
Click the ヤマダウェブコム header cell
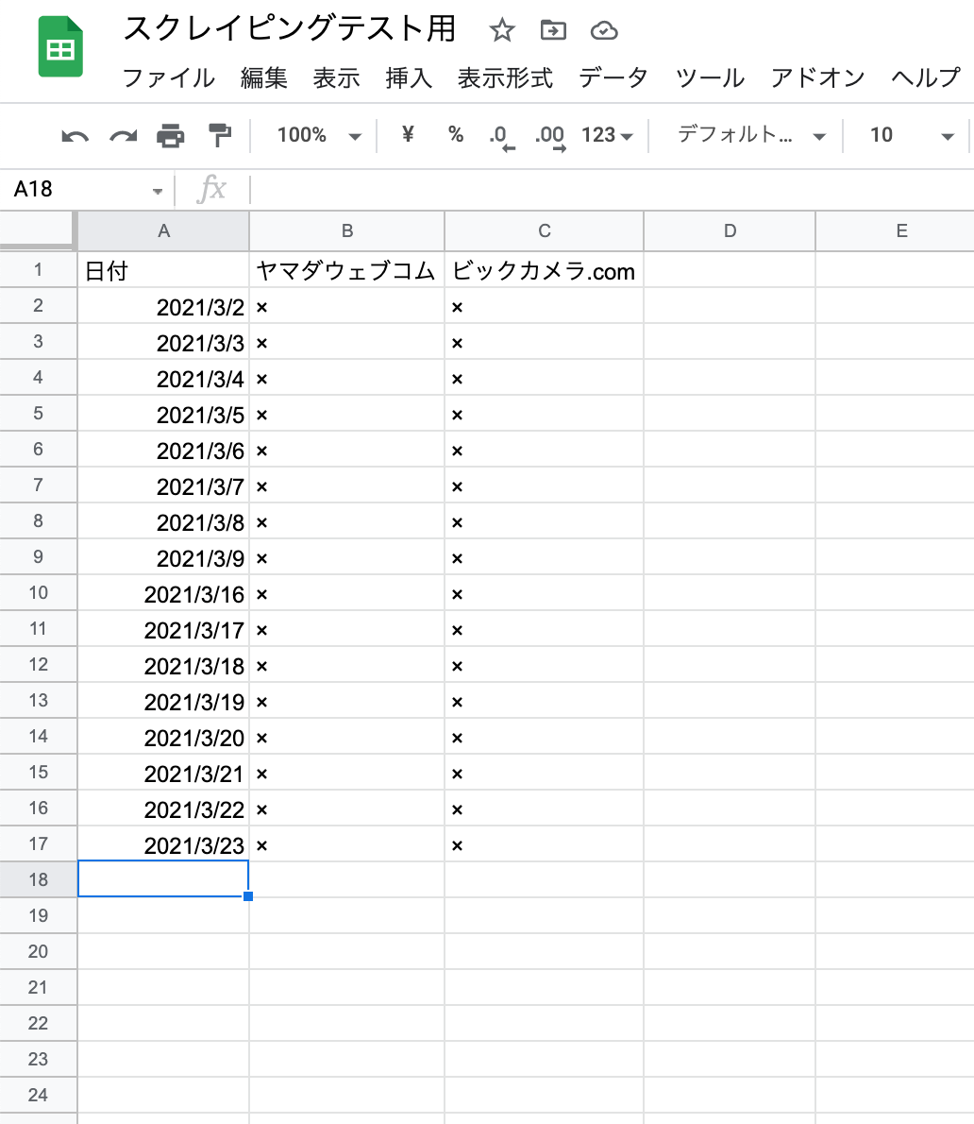click(x=346, y=270)
